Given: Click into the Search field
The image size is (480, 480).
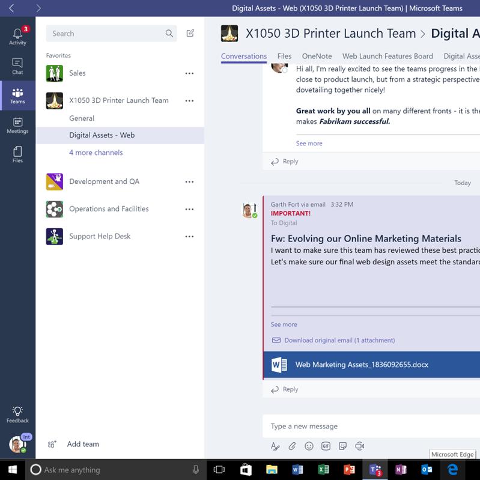Looking at the screenshot, I should (111, 34).
